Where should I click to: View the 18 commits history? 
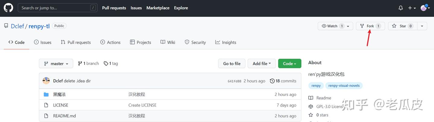[283, 81]
